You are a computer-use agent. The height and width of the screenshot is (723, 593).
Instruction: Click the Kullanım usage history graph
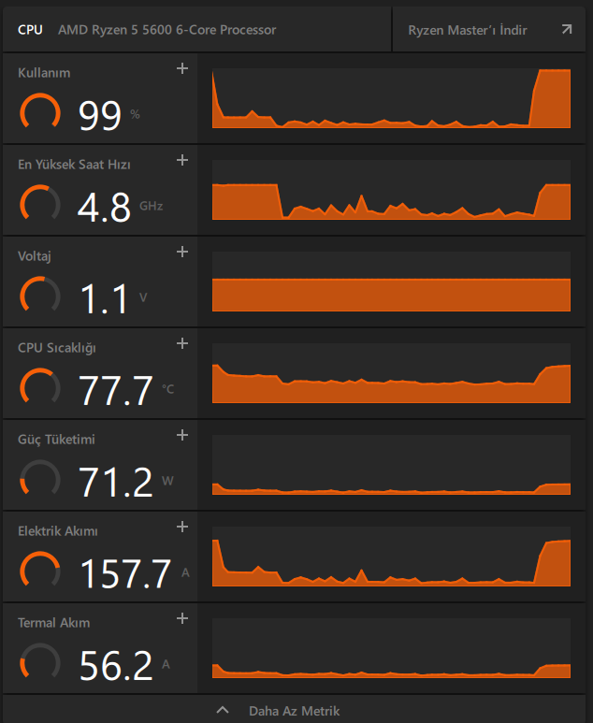pos(391,98)
